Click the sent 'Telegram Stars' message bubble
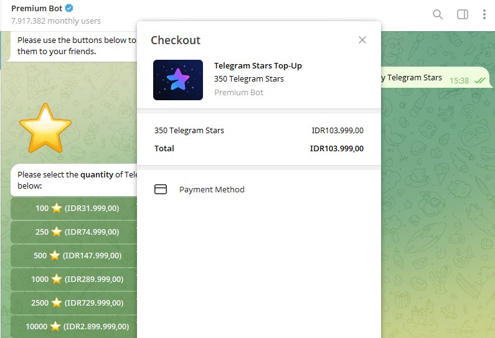 pos(436,77)
